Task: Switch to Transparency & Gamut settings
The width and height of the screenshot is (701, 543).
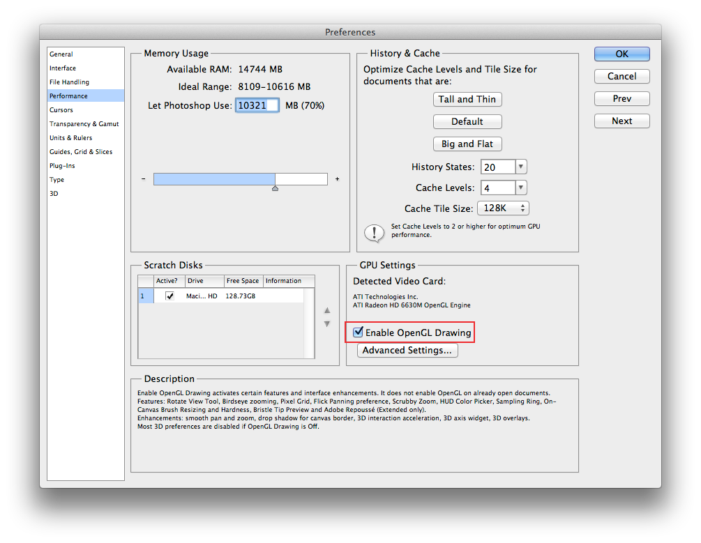Action: [x=85, y=124]
